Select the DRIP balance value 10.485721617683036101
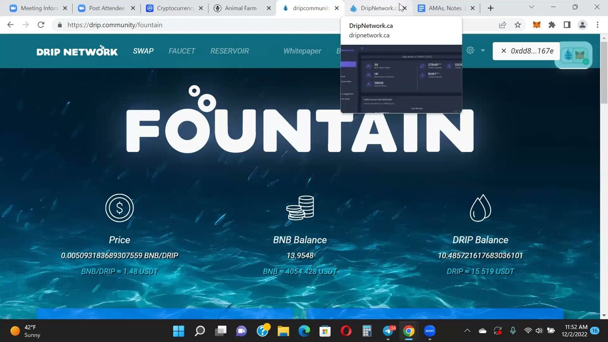This screenshot has width=608, height=342. pos(480,256)
